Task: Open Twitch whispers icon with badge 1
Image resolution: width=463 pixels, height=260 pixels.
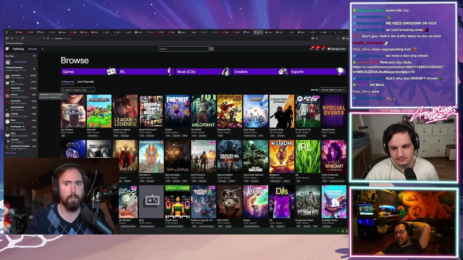Action: [323, 48]
